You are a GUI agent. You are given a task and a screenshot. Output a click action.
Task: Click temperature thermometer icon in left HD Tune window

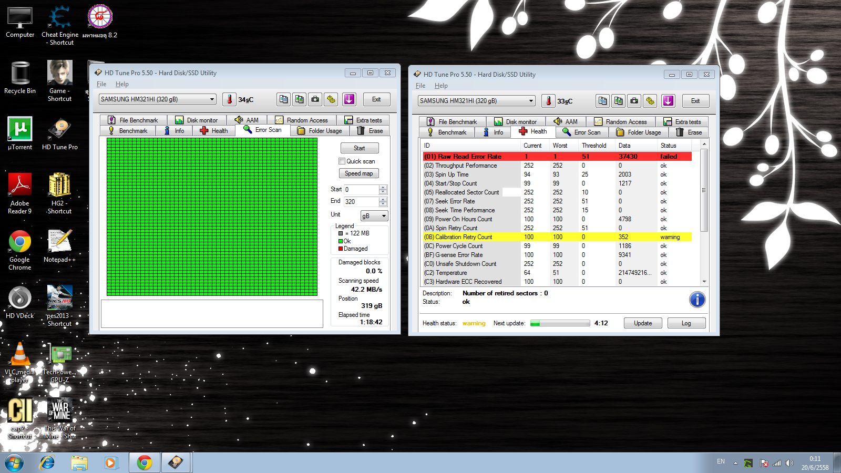(x=229, y=99)
